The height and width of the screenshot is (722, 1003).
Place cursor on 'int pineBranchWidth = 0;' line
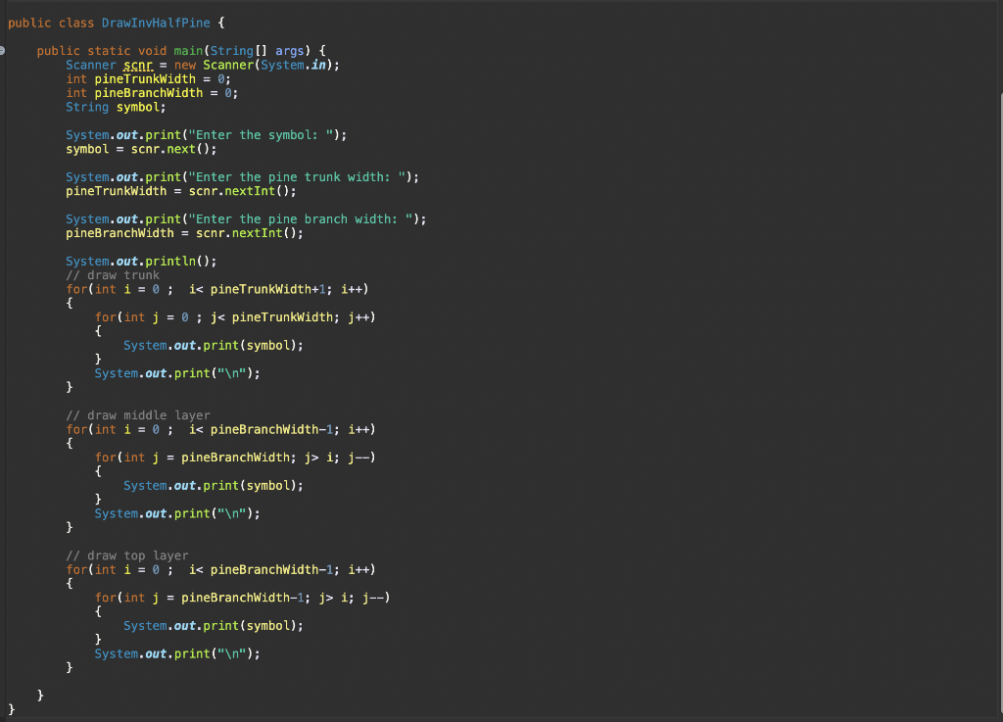tap(152, 93)
